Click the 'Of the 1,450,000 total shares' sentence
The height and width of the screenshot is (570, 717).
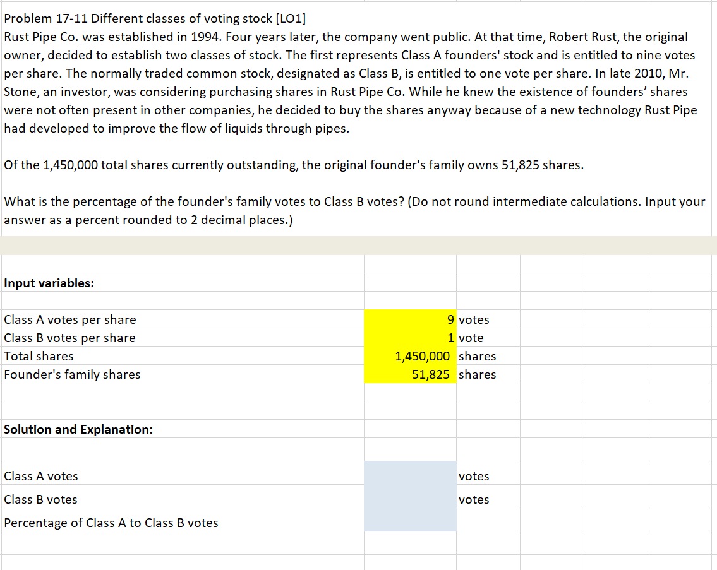click(x=294, y=165)
